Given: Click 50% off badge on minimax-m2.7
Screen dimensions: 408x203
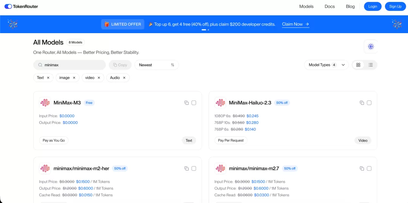Looking at the screenshot, I should (290, 168).
